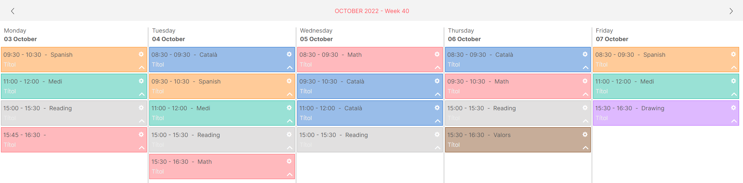Screen dimensions: 743x183
Task: Click gear icon on Friday Medi class
Action: tap(733, 81)
